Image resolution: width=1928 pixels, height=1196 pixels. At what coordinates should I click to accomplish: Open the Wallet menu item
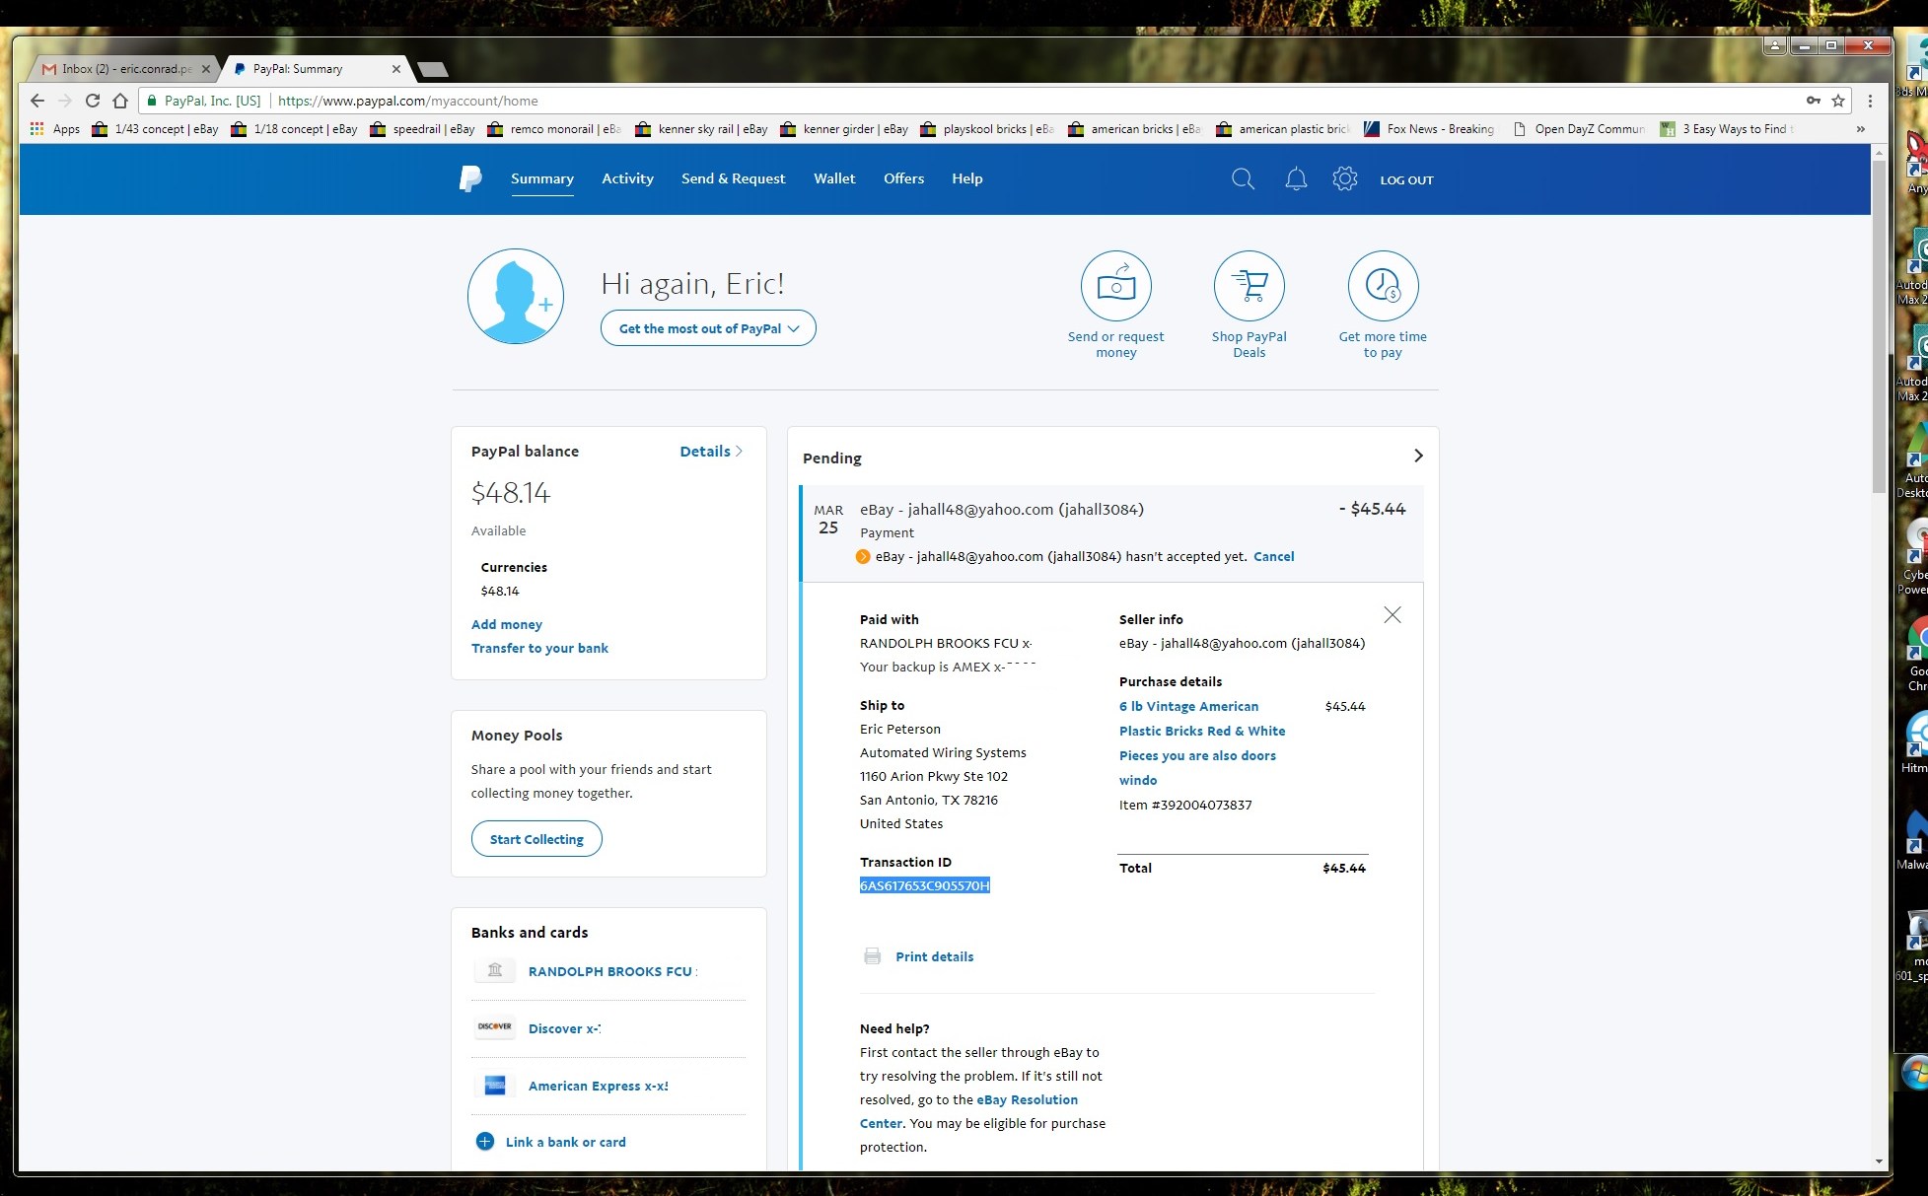pyautogui.click(x=834, y=178)
